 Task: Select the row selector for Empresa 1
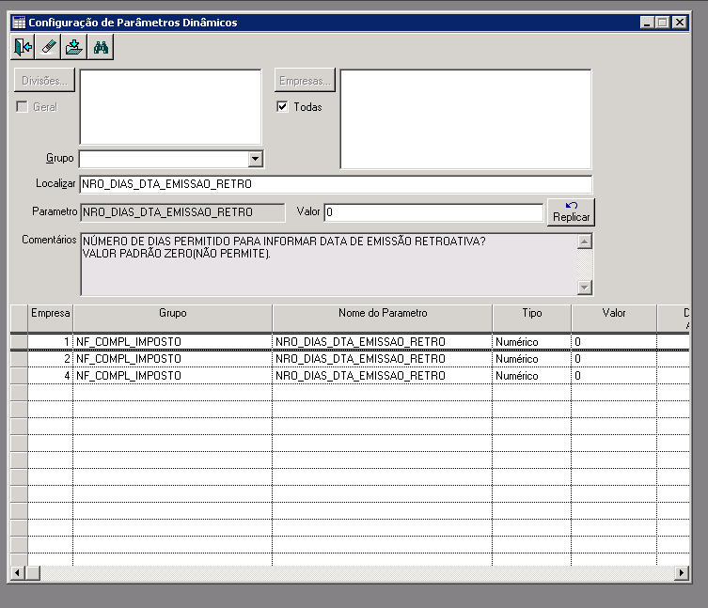19,342
